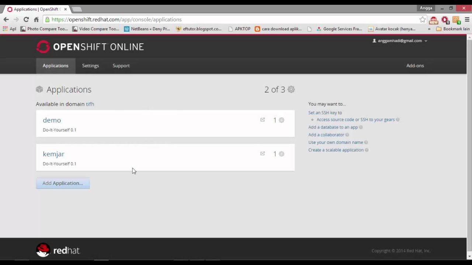The image size is (472, 265).
Task: Click help icon beside Add a collaborator
Action: [347, 135]
